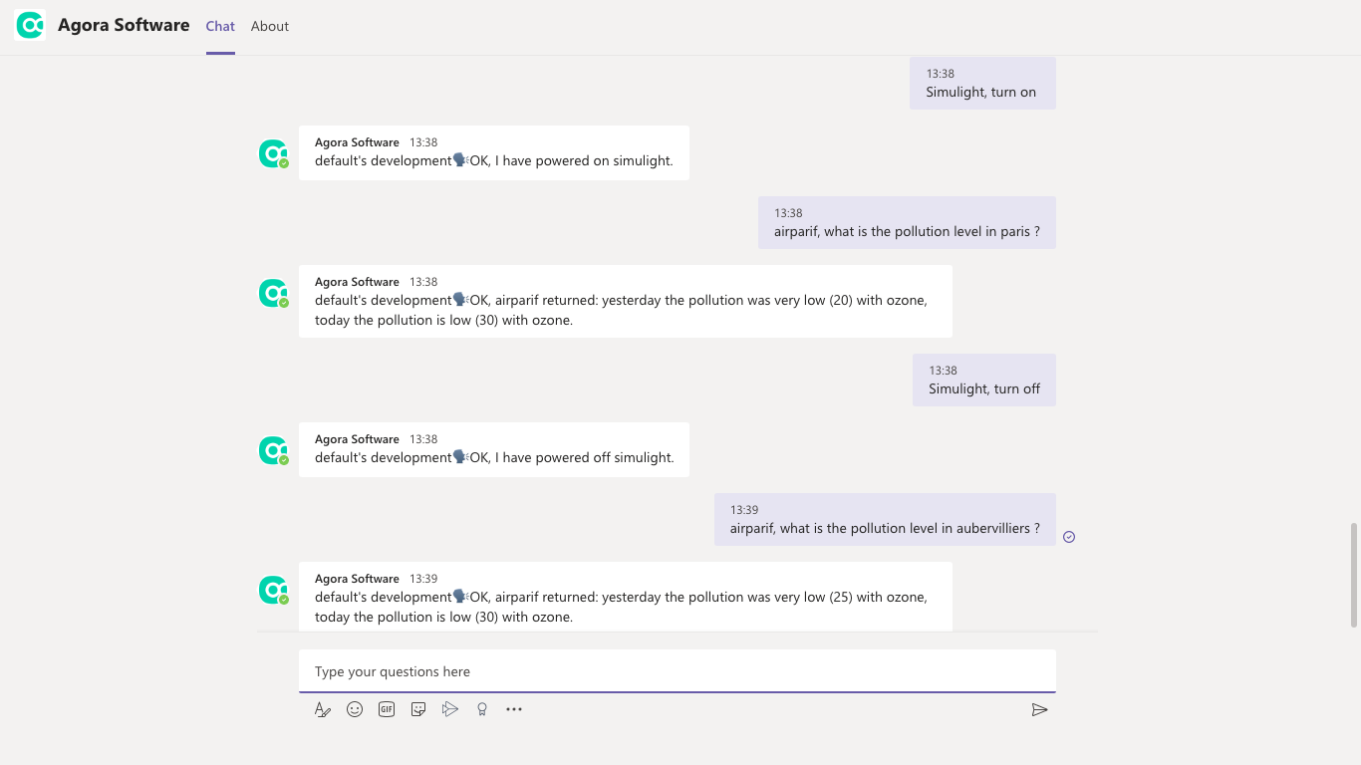This screenshot has height=765, width=1361.
Task: Click the sent status checkmark icon
Action: [1069, 537]
